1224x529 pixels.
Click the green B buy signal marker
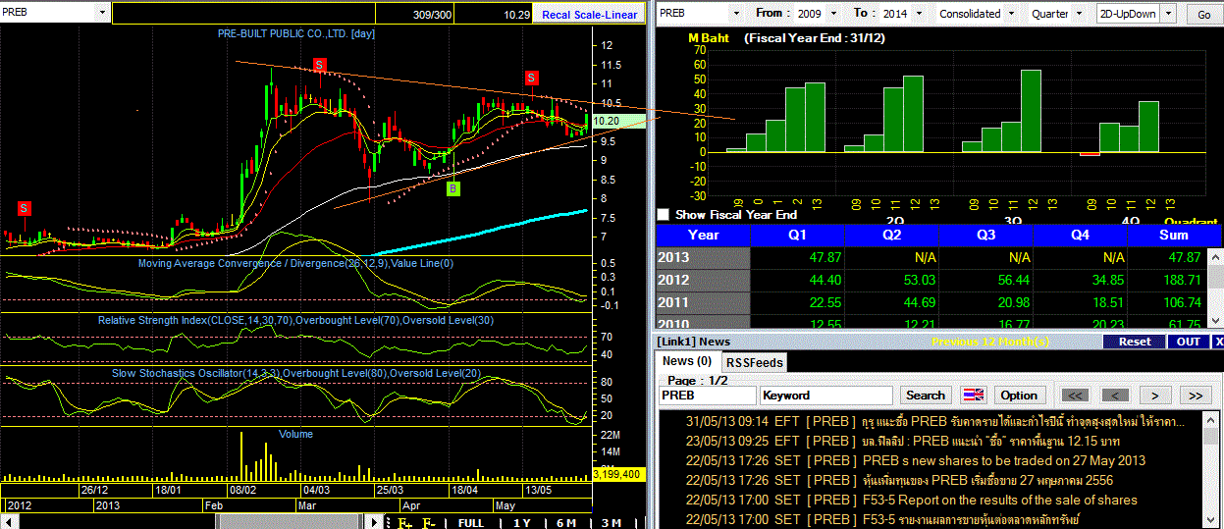(452, 188)
